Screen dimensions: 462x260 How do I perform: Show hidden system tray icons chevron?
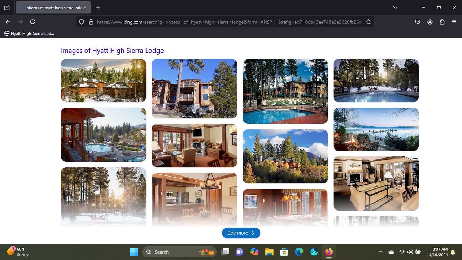[x=380, y=252]
